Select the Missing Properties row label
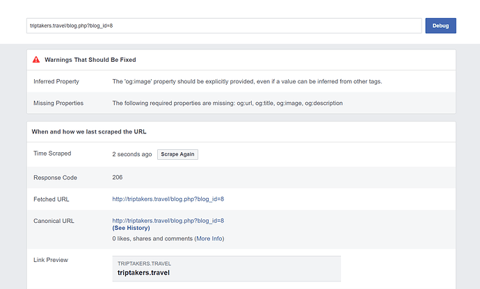The width and height of the screenshot is (480, 289). [x=58, y=103]
